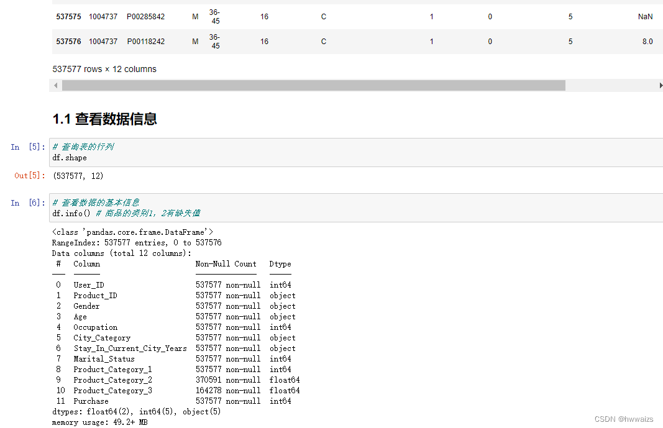
Task: Click the 'Non-Null Count' header
Action: 226,264
